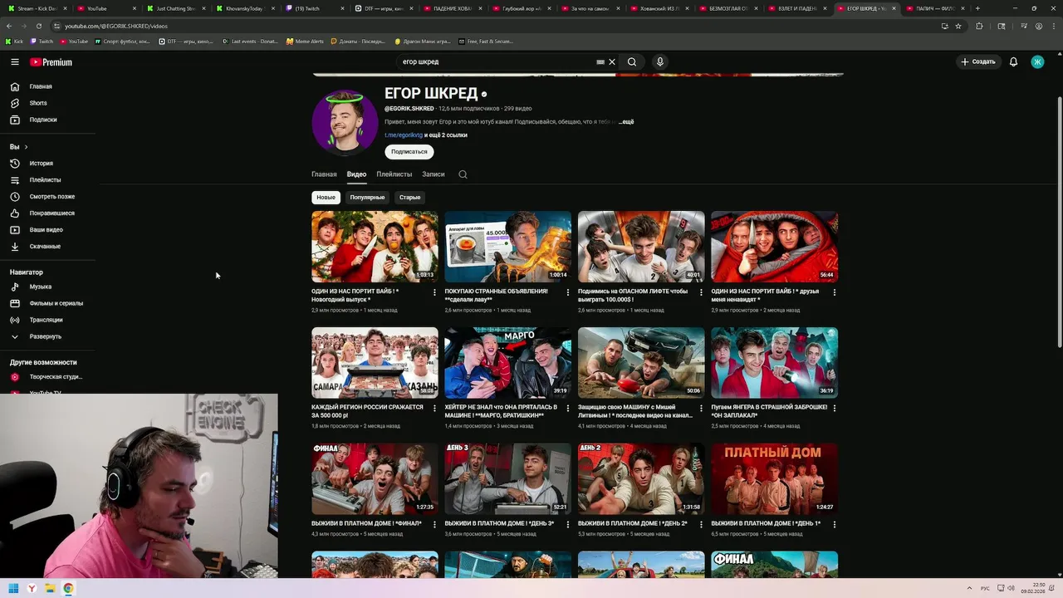Open the Kick bookmark in the bookmarks bar
1063x598 pixels.
14,41
